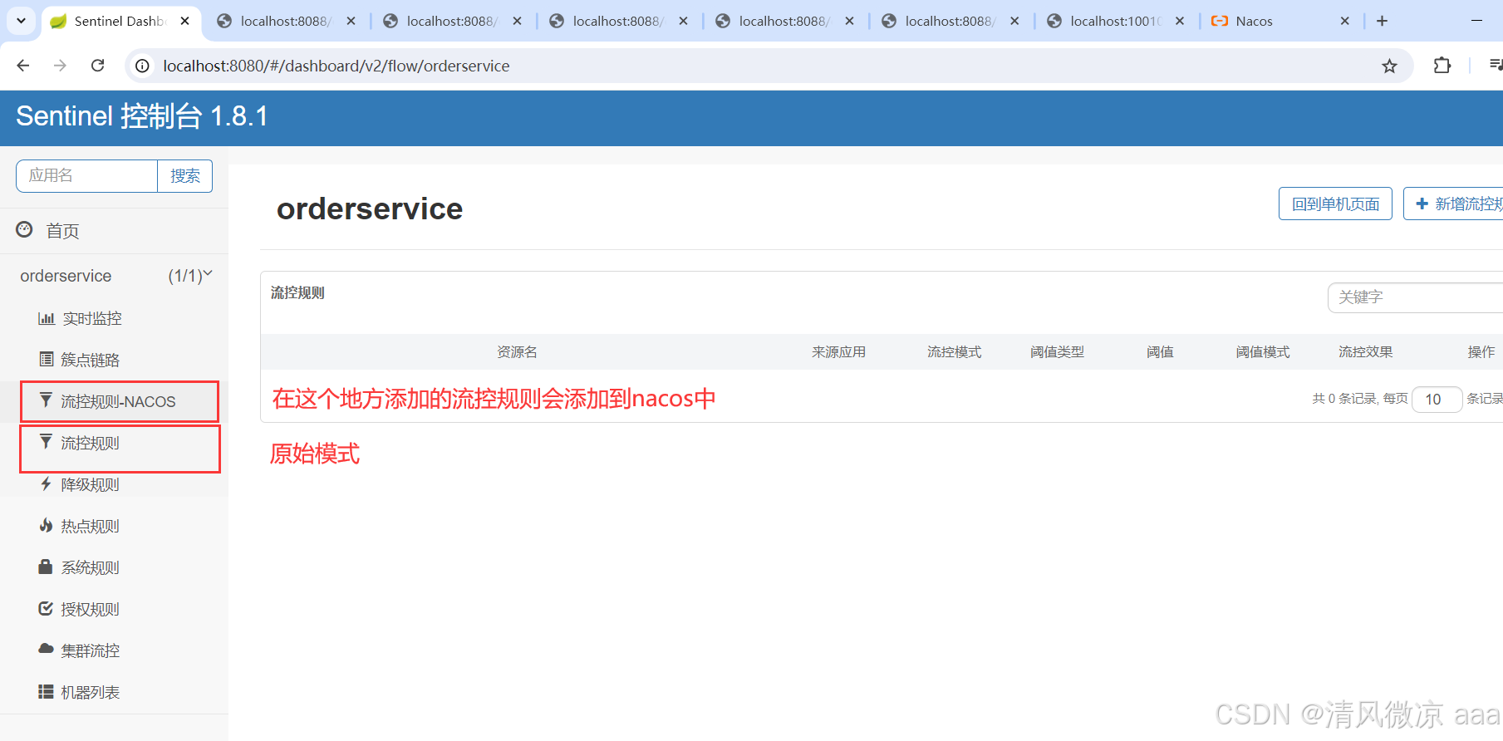Screen dimensions: 1503x741
Task: Click the 来源应用 column header
Action: [x=838, y=352]
